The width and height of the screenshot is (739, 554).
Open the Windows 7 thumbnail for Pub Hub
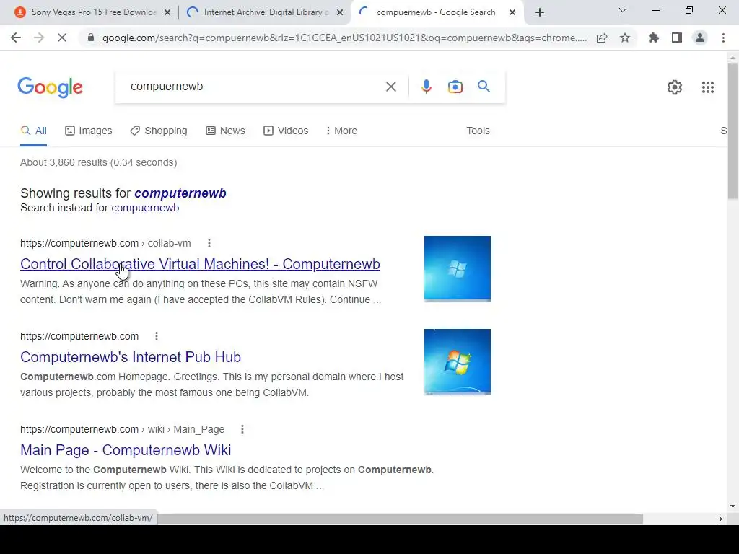[457, 362]
